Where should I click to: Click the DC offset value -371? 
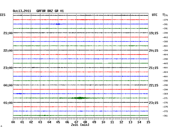[165, 98]
